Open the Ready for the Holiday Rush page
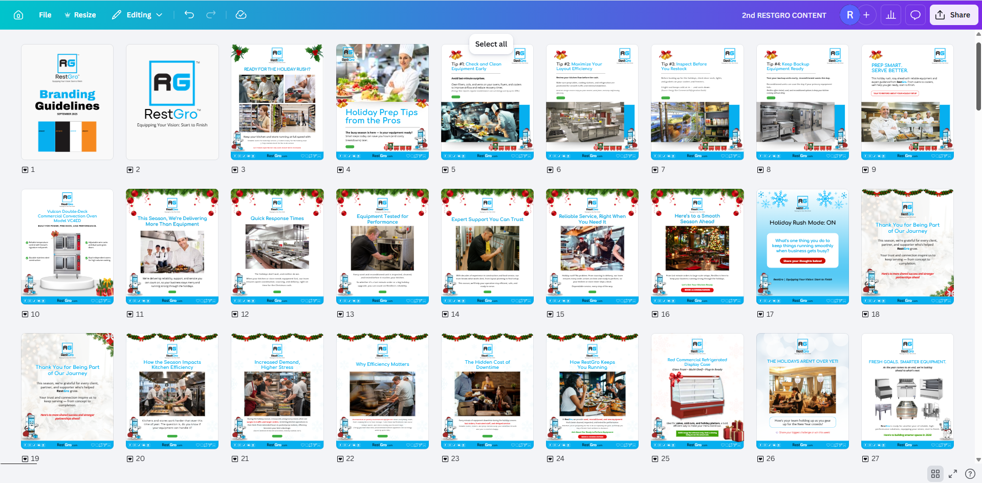The height and width of the screenshot is (483, 982). (277, 102)
